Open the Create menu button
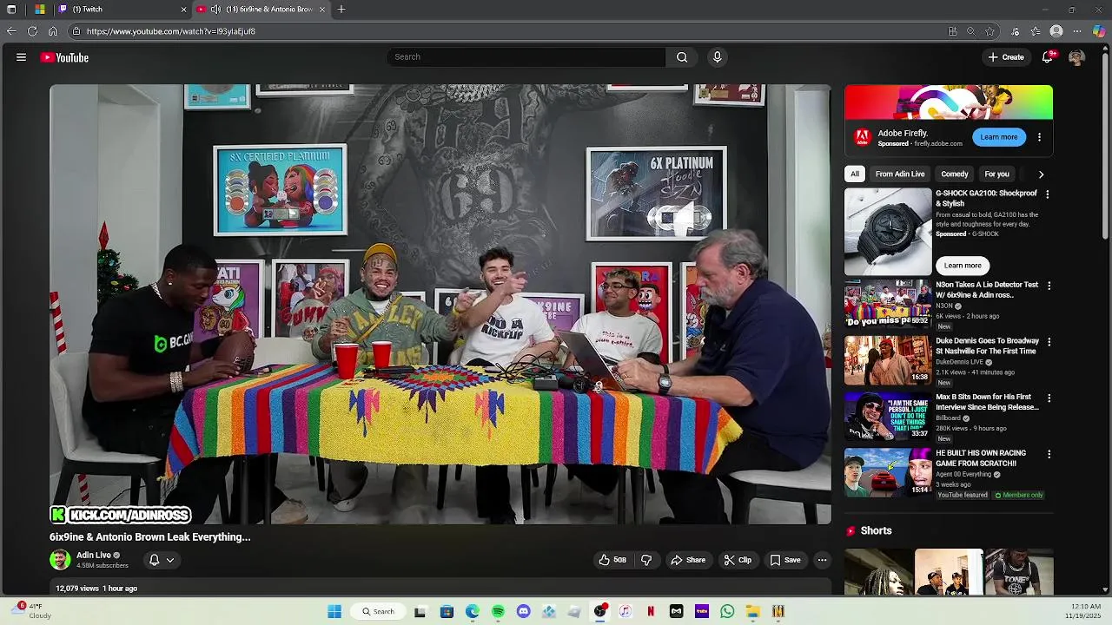The image size is (1112, 625). (1006, 57)
